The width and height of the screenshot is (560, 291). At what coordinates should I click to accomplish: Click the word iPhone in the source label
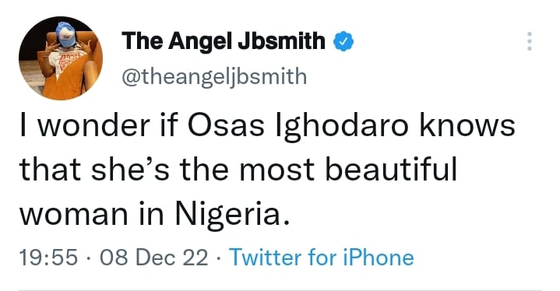pos(379,257)
